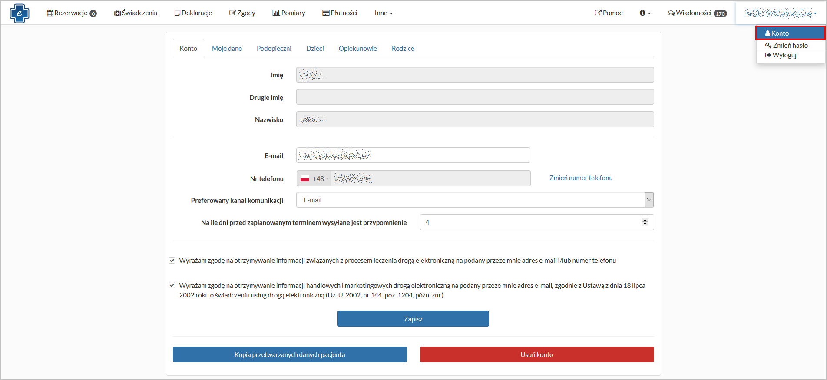Open Rezerwacje calendar in navbar

click(72, 13)
